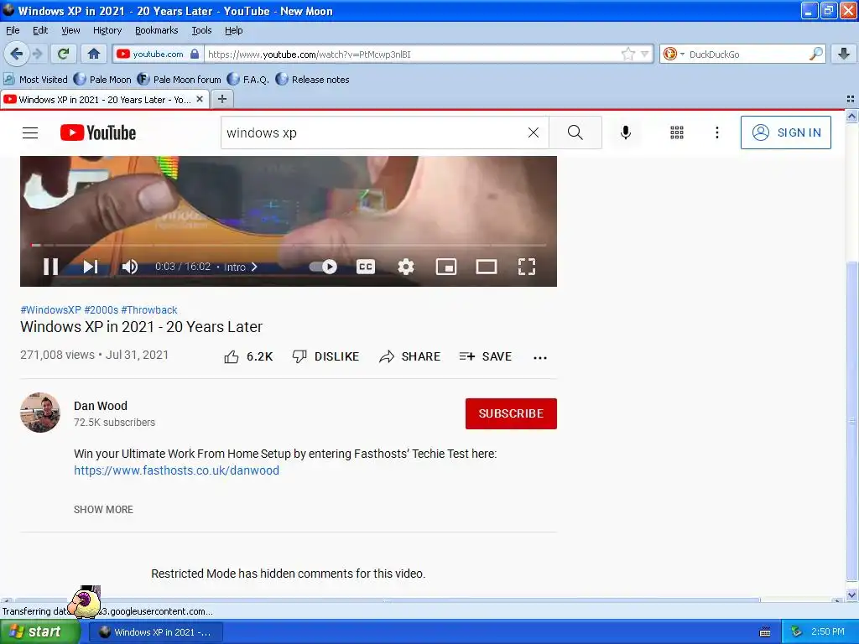Open the Pale Moon bookmark
The width and height of the screenshot is (859, 644).
coord(102,80)
